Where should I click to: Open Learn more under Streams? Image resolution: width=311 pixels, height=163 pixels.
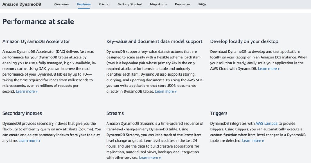(x=150, y=158)
